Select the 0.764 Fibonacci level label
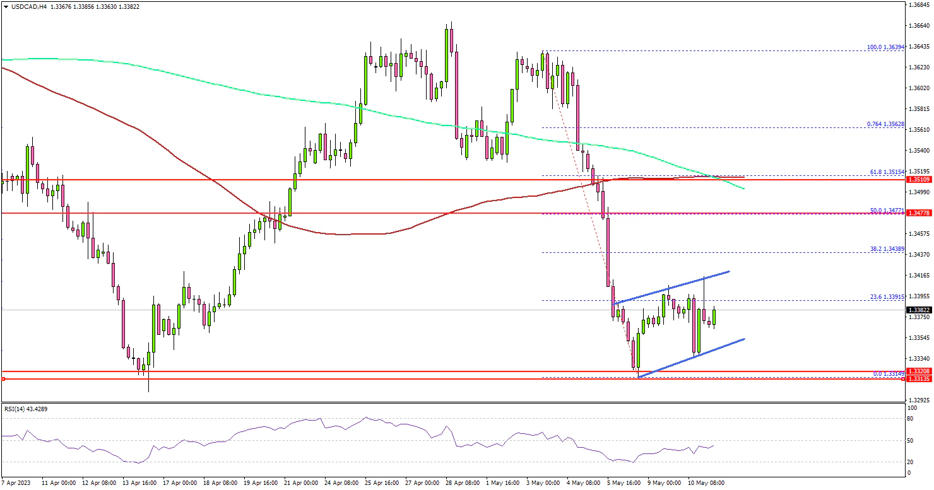The width and height of the screenshot is (934, 490). tap(885, 124)
